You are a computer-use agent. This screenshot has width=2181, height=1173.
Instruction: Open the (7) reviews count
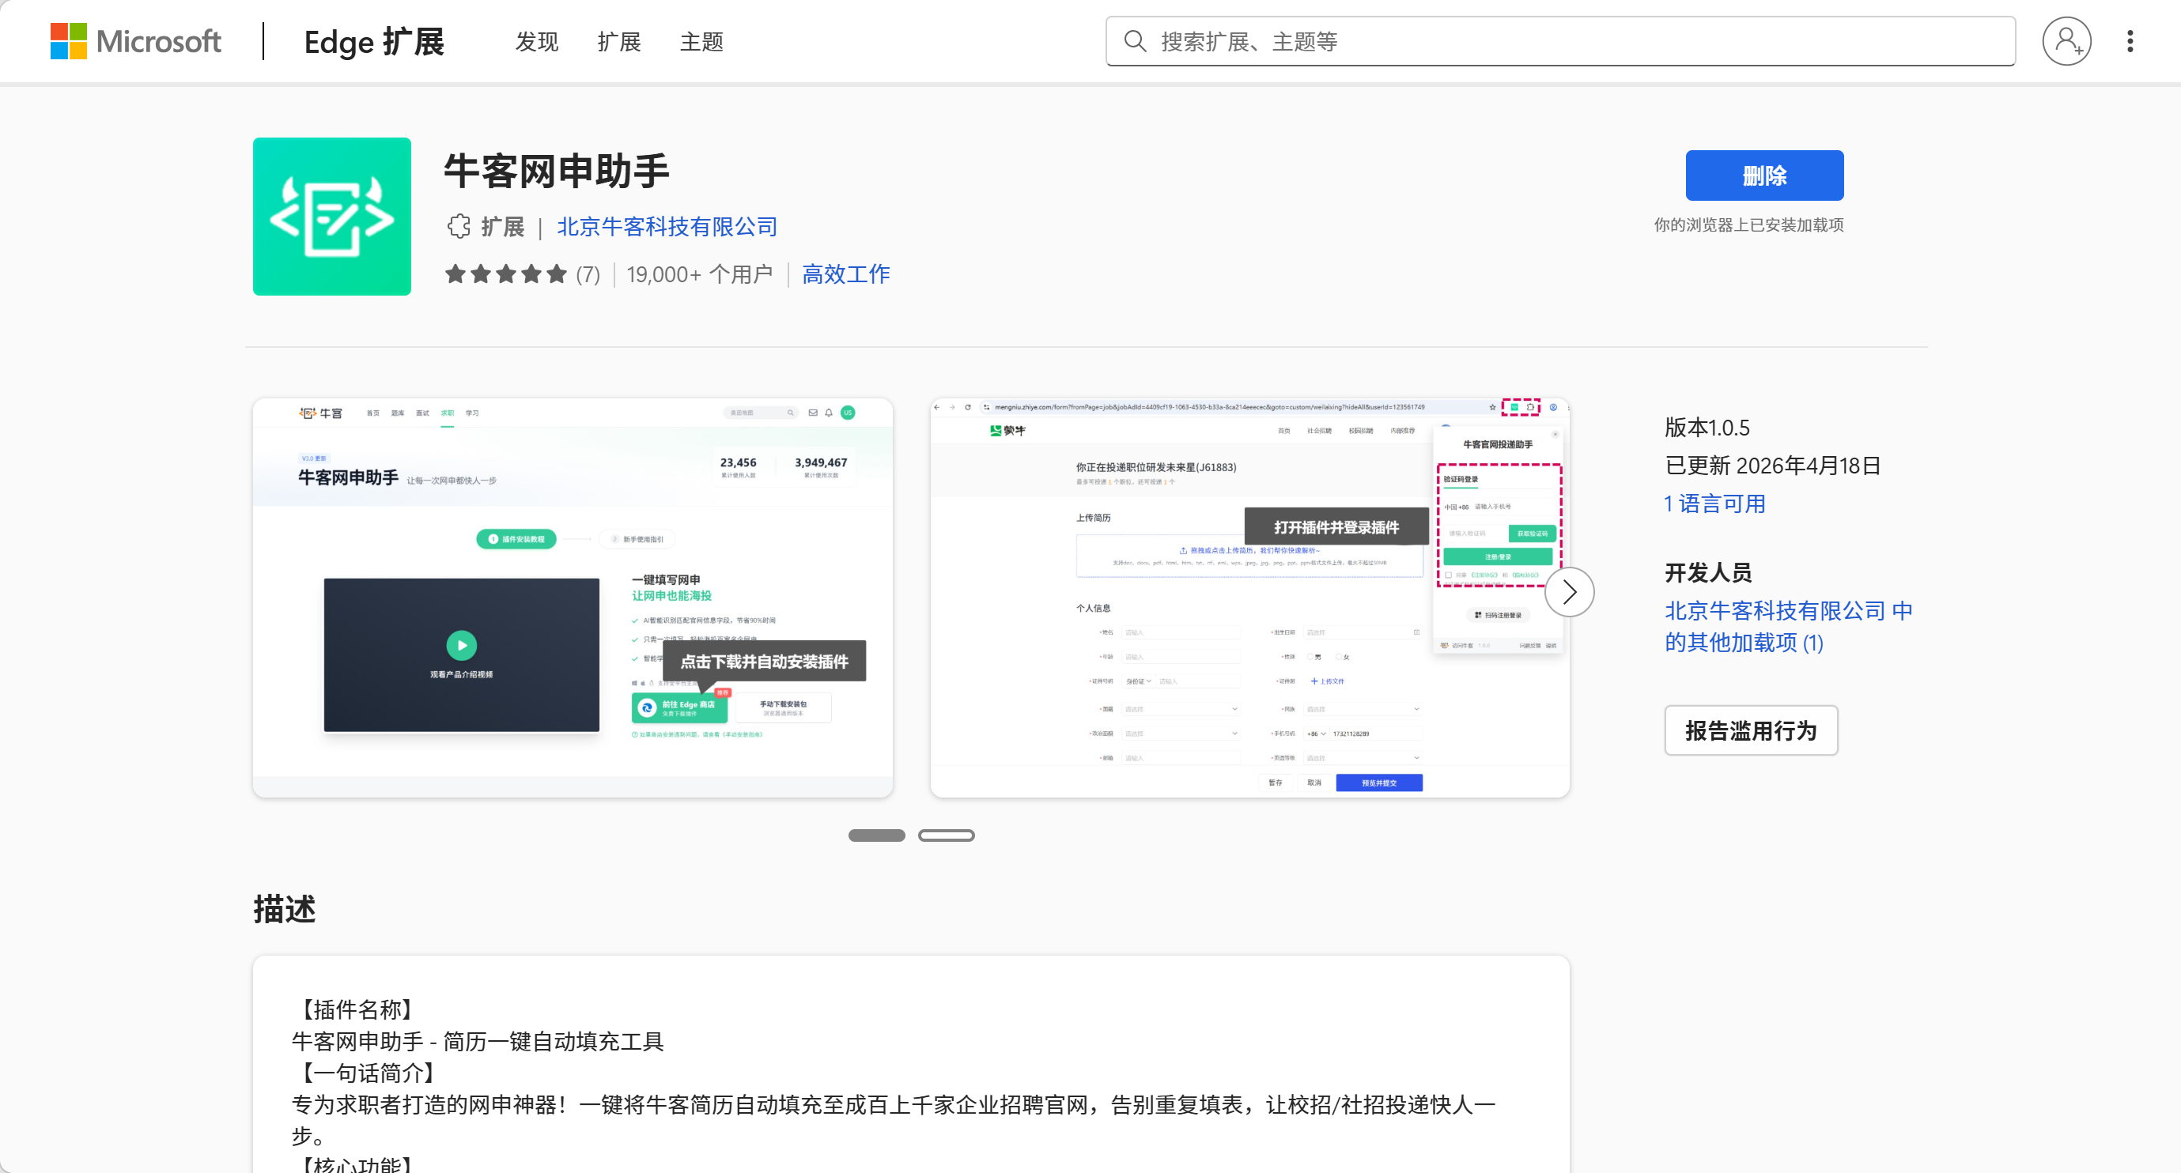[x=588, y=275]
